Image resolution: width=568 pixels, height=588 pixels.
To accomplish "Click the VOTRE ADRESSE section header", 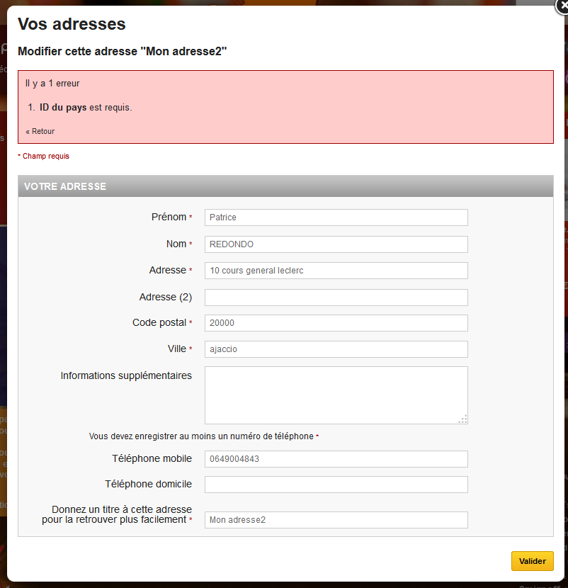I will click(65, 186).
